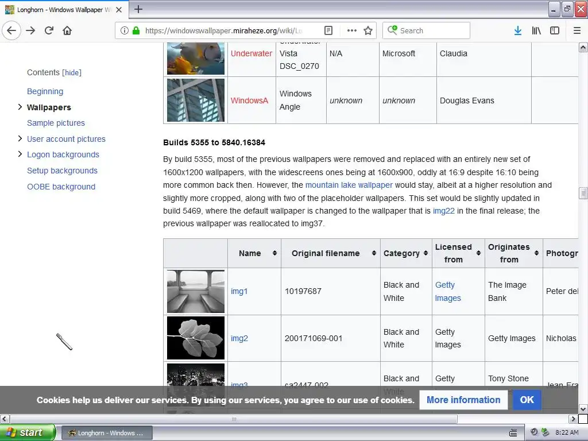The height and width of the screenshot is (441, 588).
Task: Sort table by Name column
Action: click(x=254, y=253)
